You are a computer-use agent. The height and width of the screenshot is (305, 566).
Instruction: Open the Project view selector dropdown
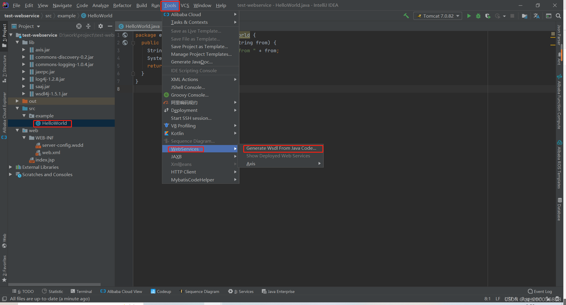click(26, 26)
